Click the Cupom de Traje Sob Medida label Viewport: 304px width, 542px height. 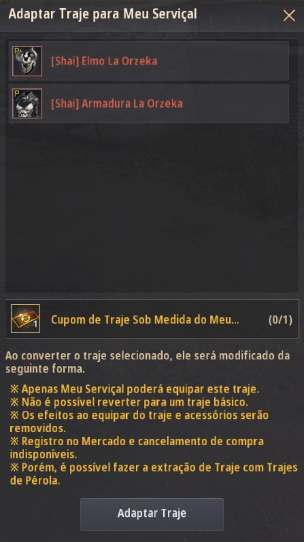tap(145, 319)
